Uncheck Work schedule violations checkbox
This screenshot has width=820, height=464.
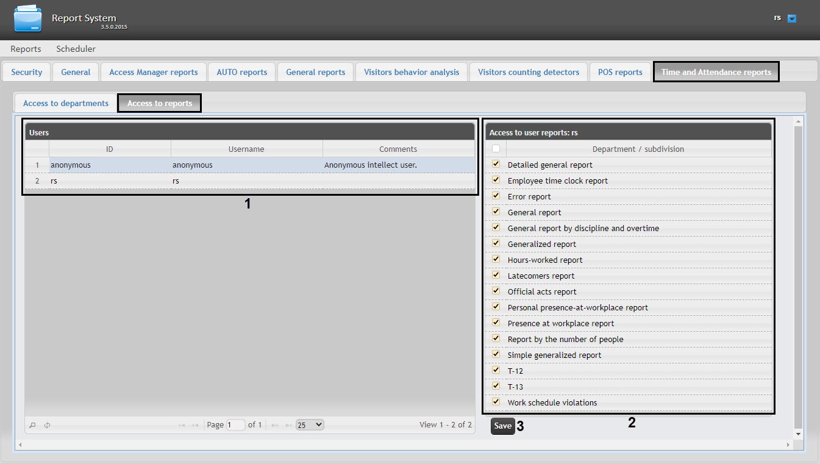pyautogui.click(x=496, y=402)
